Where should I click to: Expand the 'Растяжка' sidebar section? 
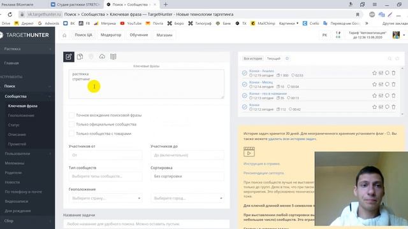(27, 49)
